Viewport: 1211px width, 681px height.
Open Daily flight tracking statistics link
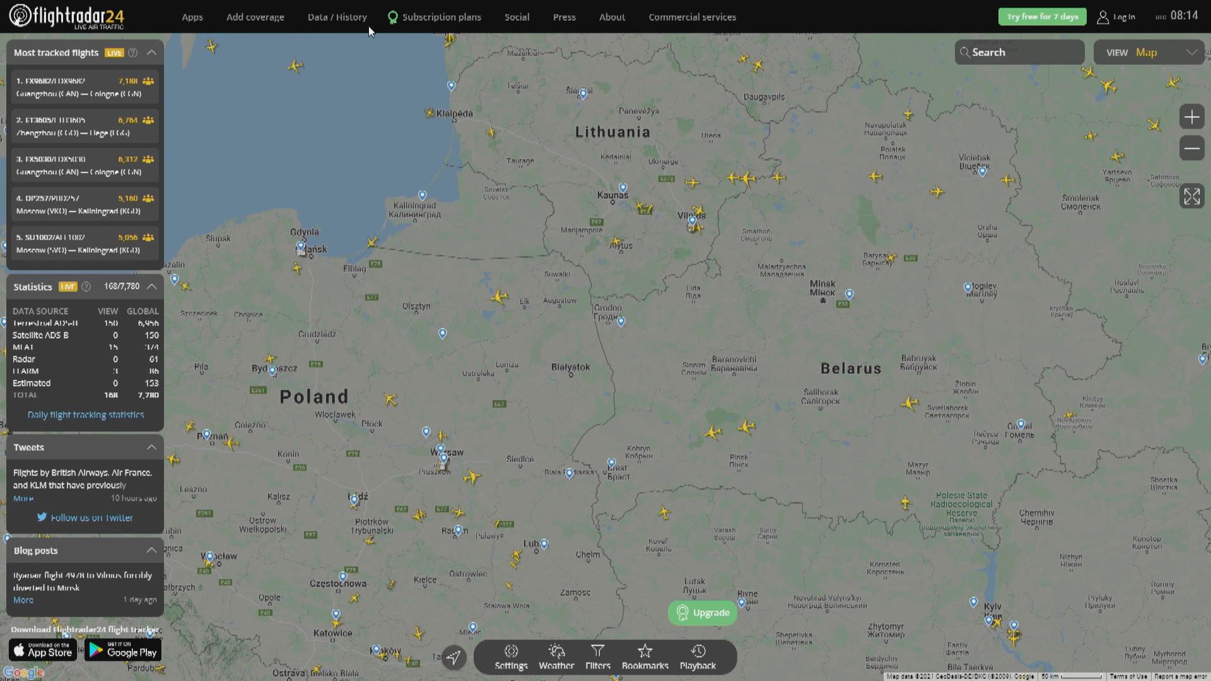(86, 415)
